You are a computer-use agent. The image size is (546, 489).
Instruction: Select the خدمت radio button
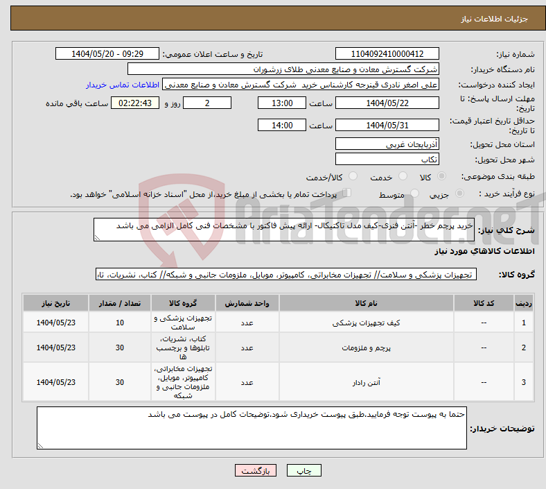coord(403,176)
